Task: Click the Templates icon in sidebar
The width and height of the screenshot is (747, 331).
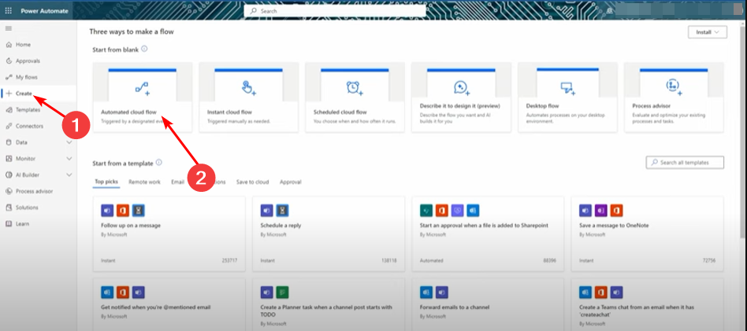Action: [x=8, y=110]
